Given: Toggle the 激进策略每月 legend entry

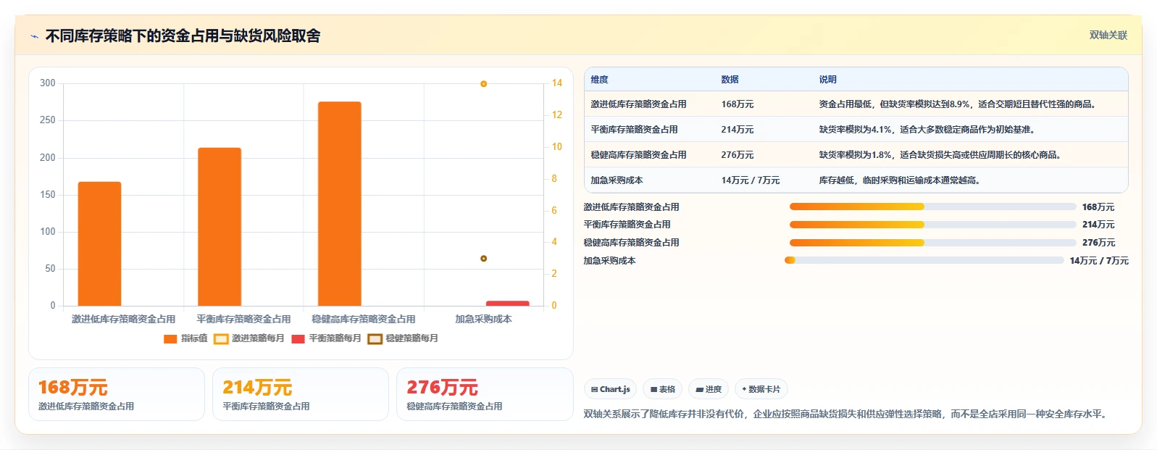Looking at the screenshot, I should point(249,338).
